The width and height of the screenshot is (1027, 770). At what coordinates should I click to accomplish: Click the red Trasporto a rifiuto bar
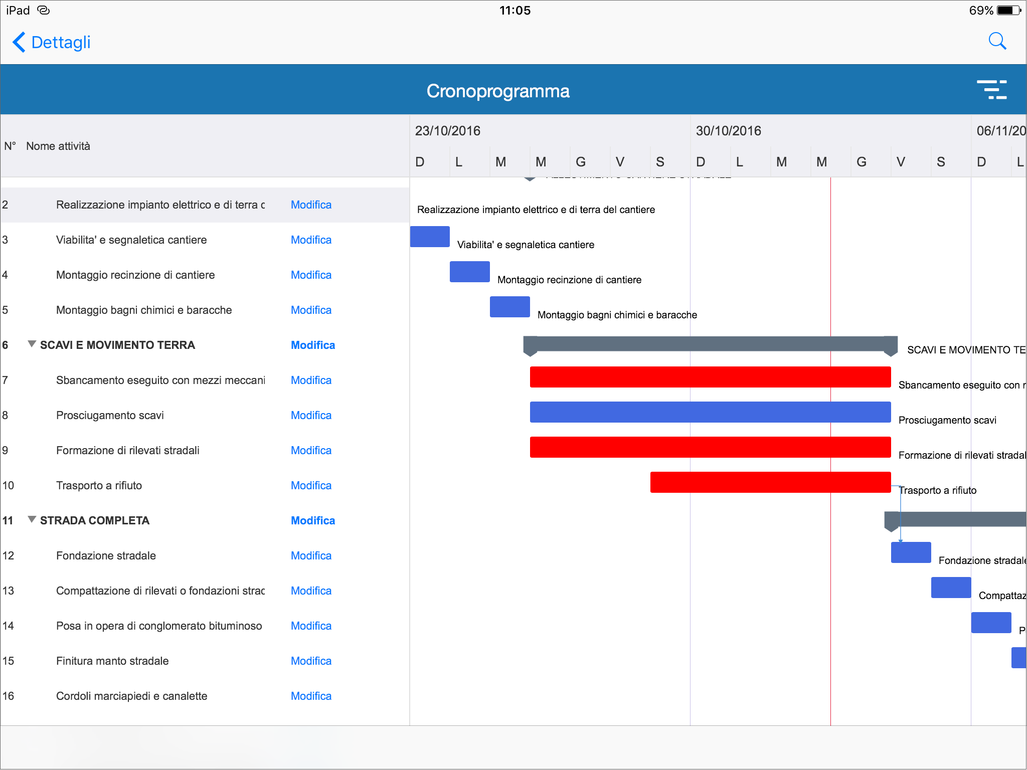(770, 482)
